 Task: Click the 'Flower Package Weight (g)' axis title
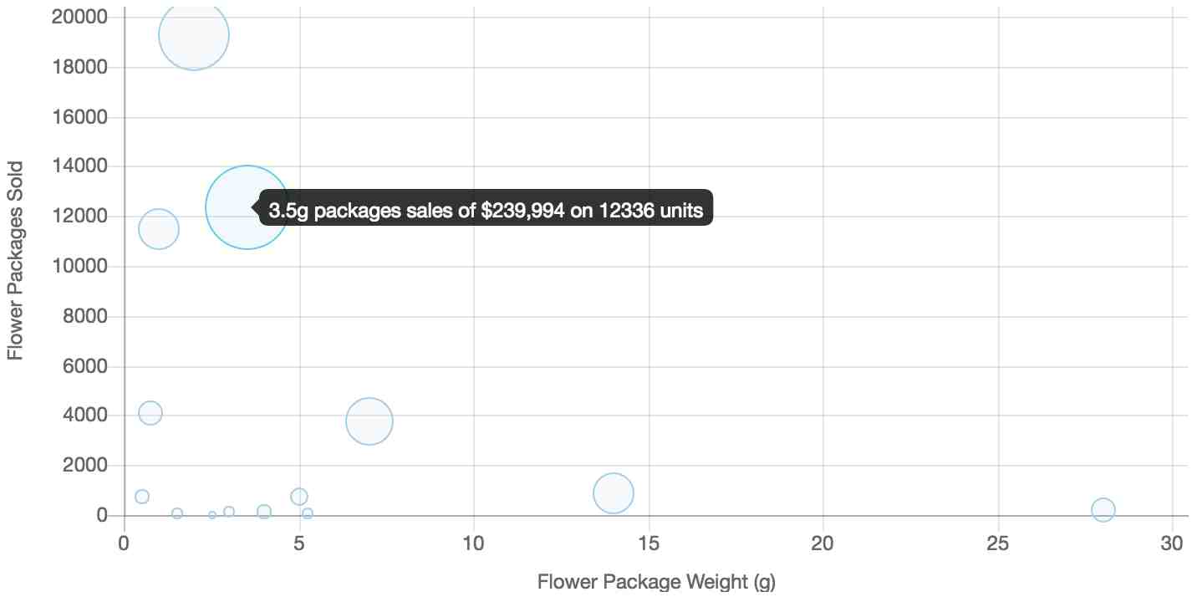656,581
